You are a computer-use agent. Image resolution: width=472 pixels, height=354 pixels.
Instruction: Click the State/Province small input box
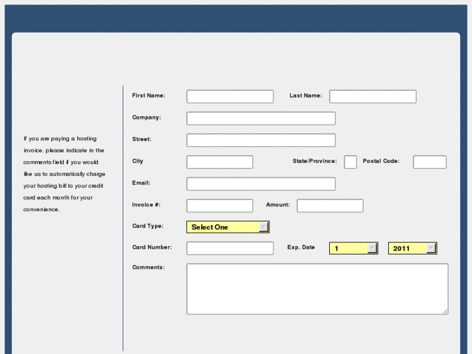click(x=351, y=162)
